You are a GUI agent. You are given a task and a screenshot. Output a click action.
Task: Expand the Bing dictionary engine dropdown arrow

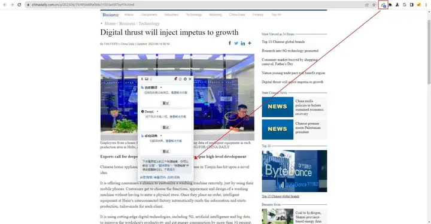pos(161,136)
